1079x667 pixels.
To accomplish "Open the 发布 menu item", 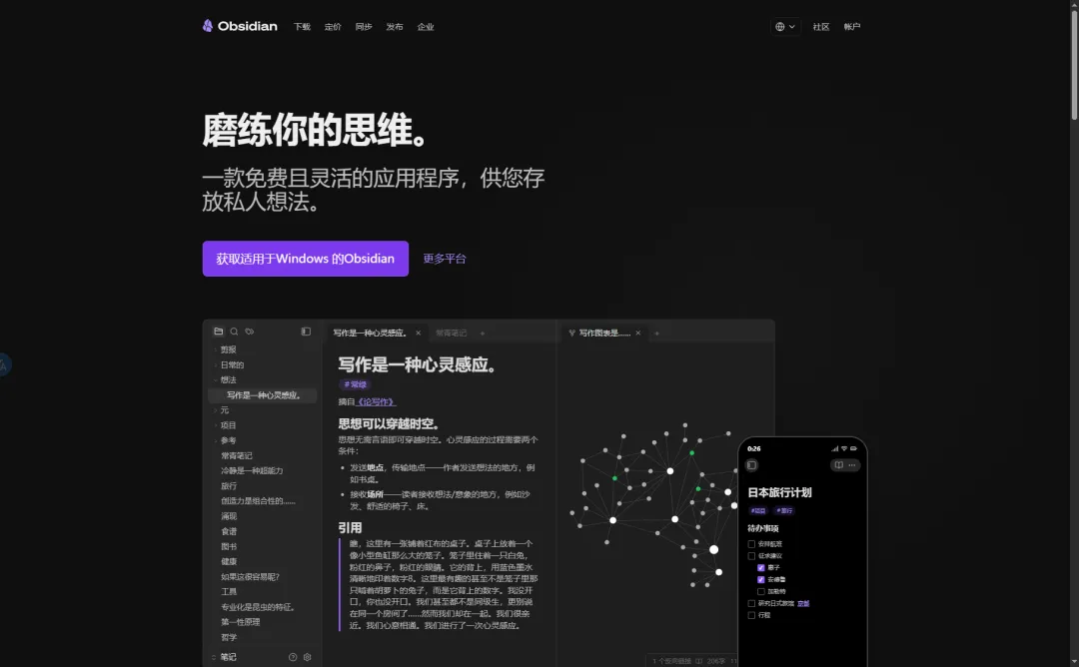I will [x=395, y=27].
